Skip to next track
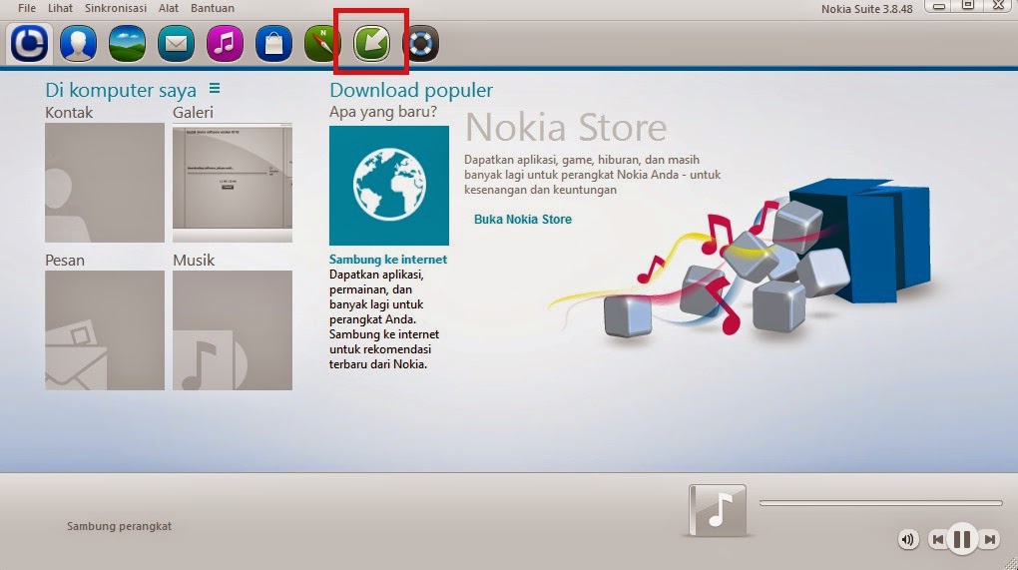 (989, 539)
